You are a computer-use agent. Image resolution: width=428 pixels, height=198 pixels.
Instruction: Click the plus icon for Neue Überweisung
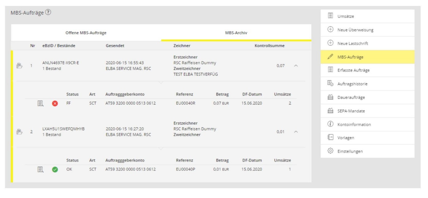point(330,30)
